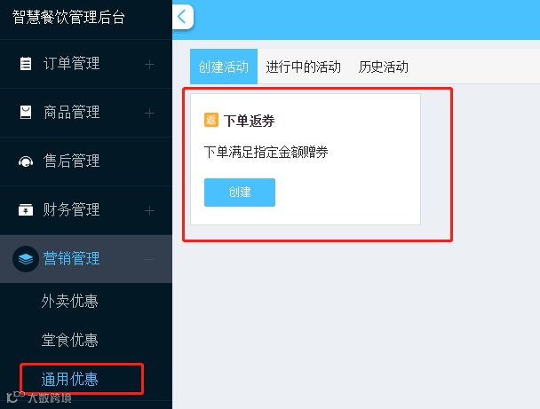Image resolution: width=540 pixels, height=409 pixels.
Task: Collapse sidebar with the back chevron
Action: (x=182, y=17)
